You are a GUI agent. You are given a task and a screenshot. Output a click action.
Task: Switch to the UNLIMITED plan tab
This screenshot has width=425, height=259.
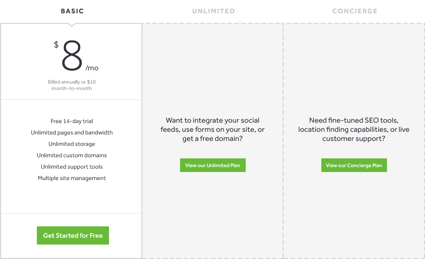pyautogui.click(x=213, y=11)
